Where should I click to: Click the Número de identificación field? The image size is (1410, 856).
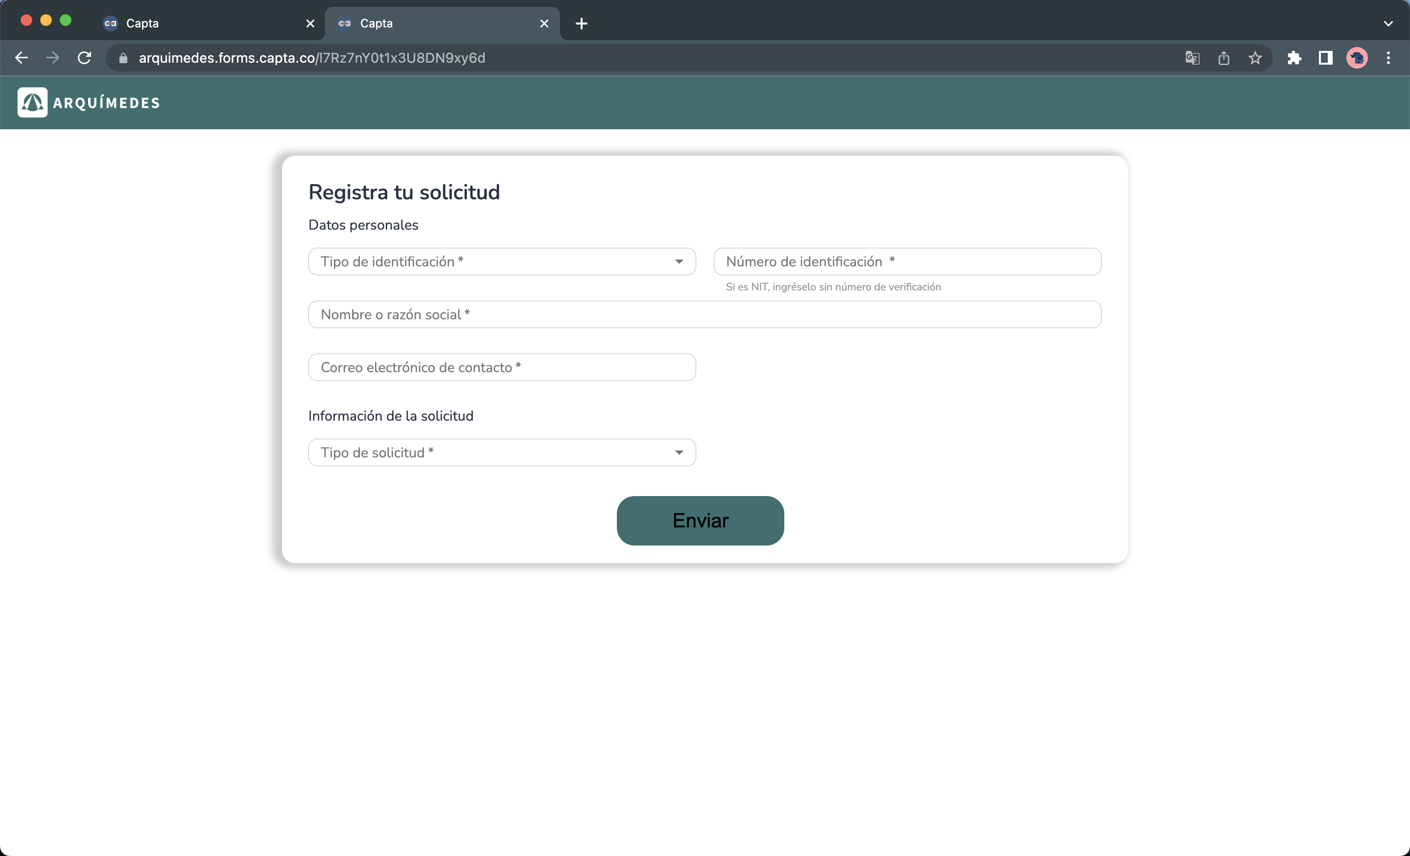[x=908, y=262]
